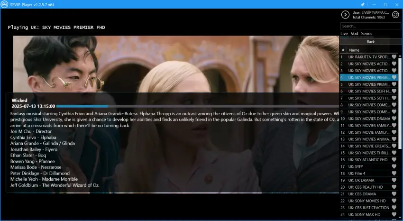Select highlighted channel 4 SKY MOVIES PREMI
Viewport: 403px width, 221px height.
coord(369,77)
